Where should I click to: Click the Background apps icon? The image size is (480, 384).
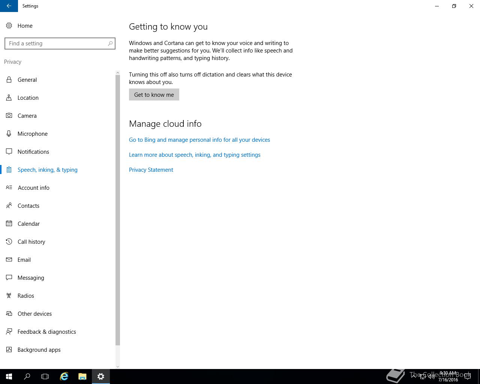coord(9,349)
